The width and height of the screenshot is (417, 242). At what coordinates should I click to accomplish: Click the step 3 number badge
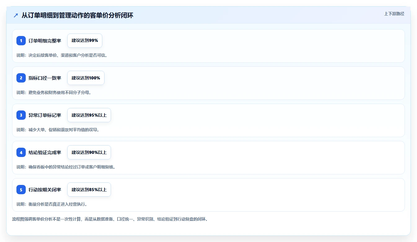coord(21,115)
